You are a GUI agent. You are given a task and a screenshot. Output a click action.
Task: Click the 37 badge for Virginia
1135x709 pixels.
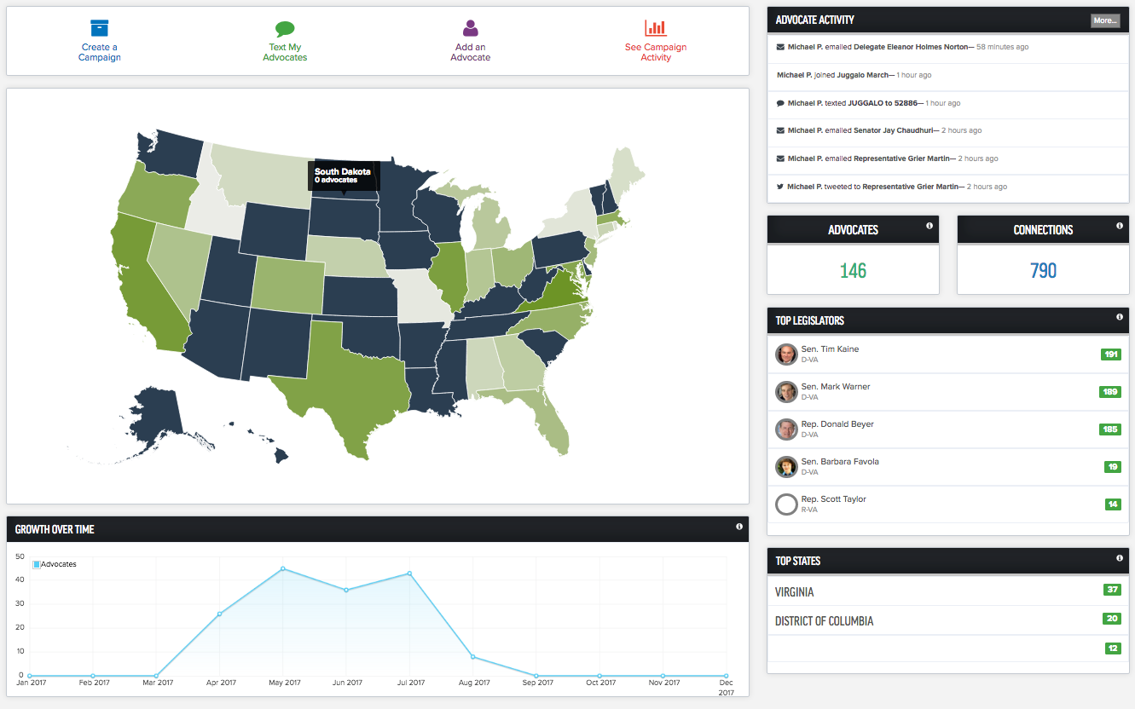1112,590
